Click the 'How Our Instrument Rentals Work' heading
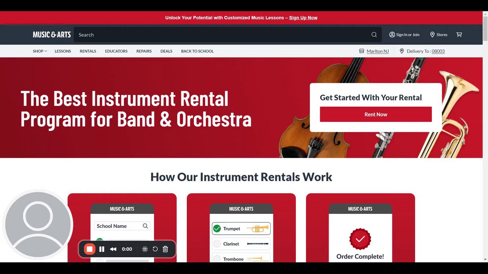Viewport: 488px width, 274px height. [x=241, y=177]
